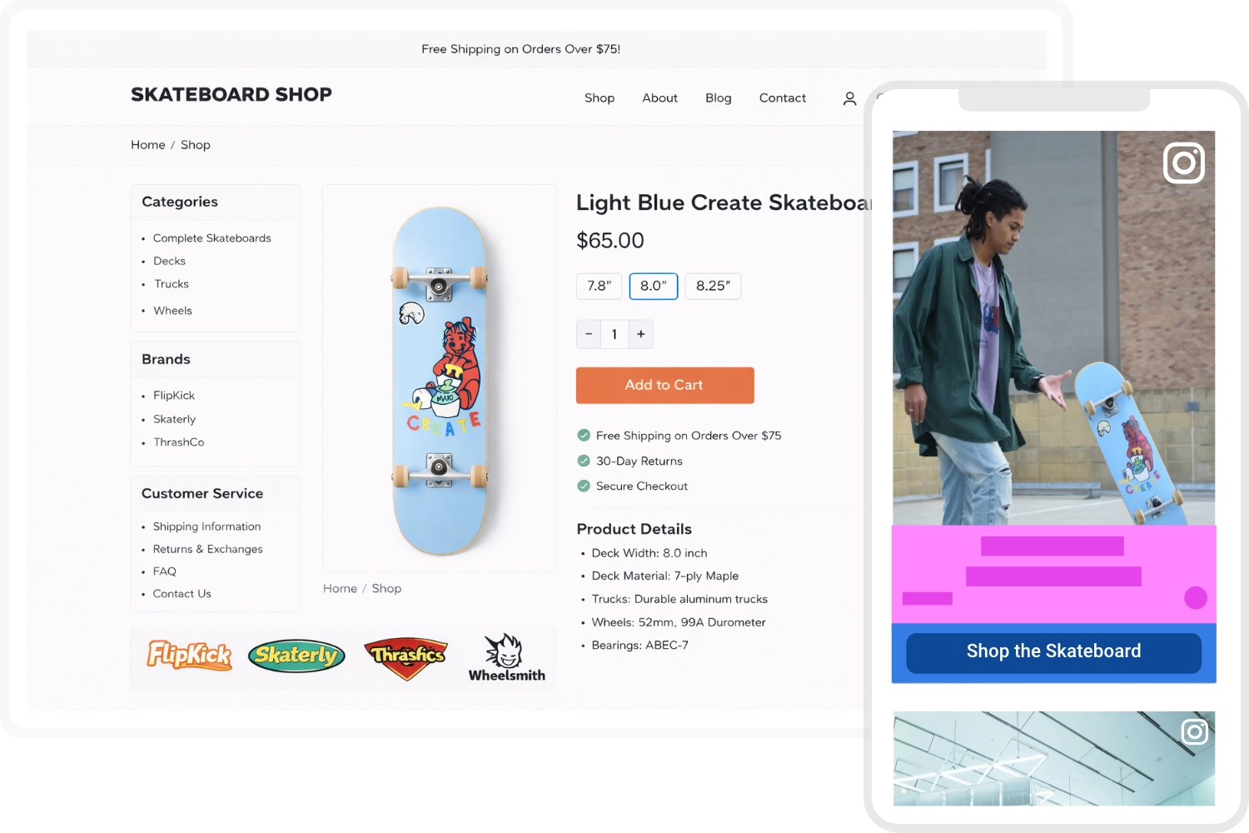Tap Shop the Skateboard button
This screenshot has height=833, width=1249.
(1053, 652)
